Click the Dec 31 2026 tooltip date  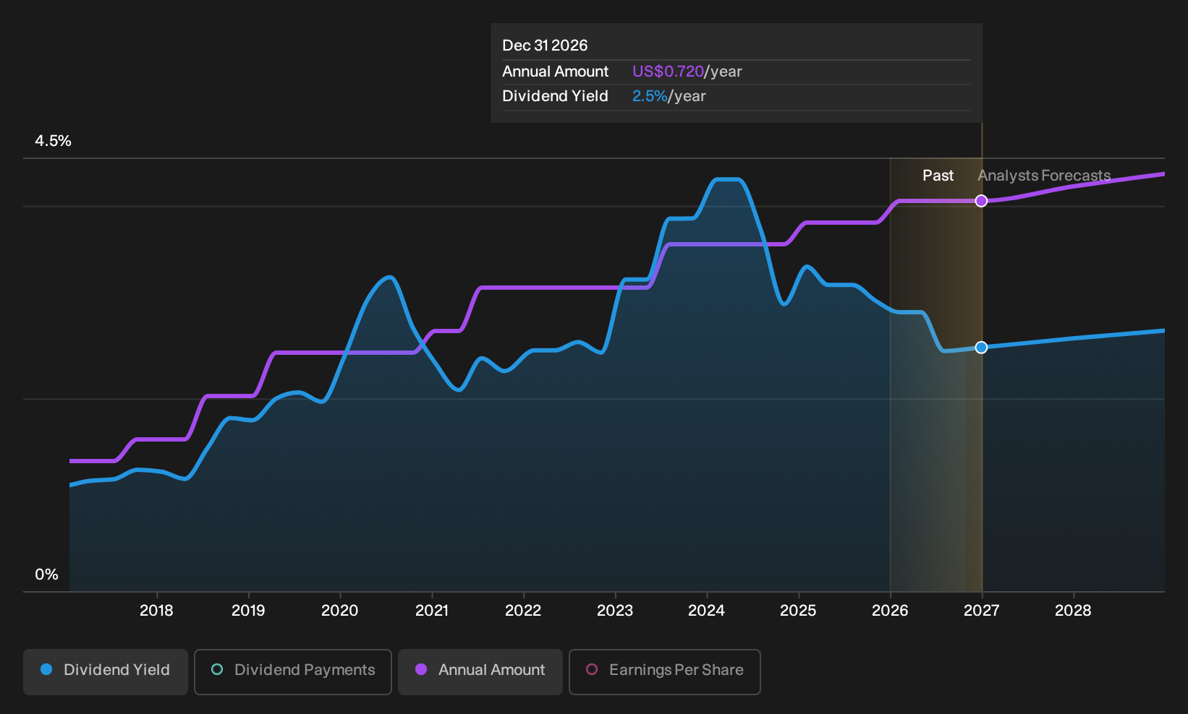pos(545,46)
